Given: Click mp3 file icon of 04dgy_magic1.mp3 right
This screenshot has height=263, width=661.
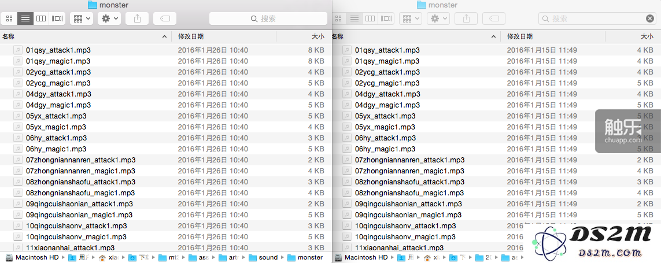Looking at the screenshot, I should point(346,105).
